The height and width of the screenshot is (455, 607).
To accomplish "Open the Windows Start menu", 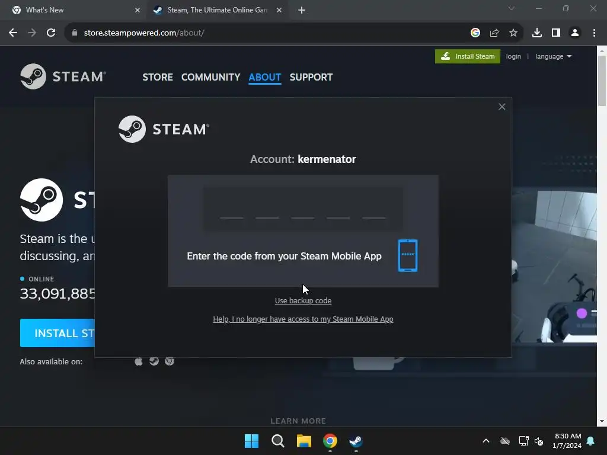I will [251, 441].
